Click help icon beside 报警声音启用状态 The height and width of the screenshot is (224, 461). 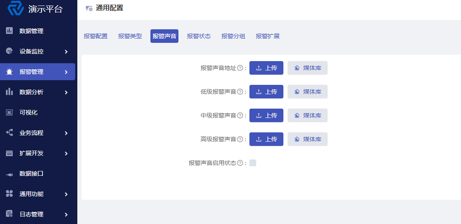pos(240,163)
